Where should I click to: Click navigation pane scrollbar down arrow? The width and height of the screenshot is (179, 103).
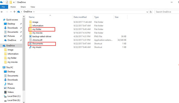[x=24, y=102]
